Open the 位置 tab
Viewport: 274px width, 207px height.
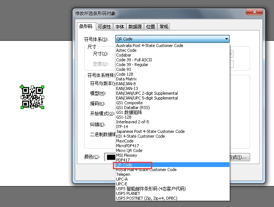[150, 27]
